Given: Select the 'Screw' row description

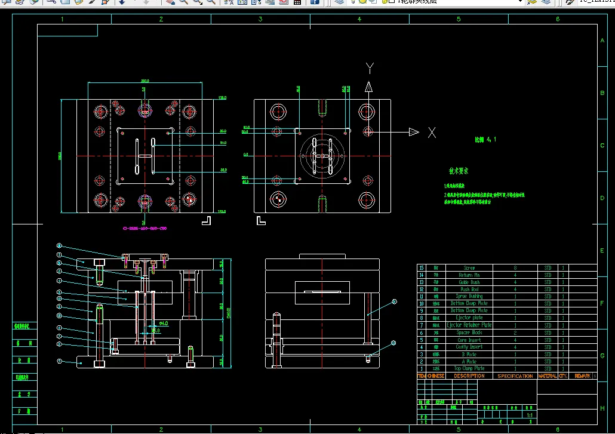Looking at the screenshot, I should 469,268.
